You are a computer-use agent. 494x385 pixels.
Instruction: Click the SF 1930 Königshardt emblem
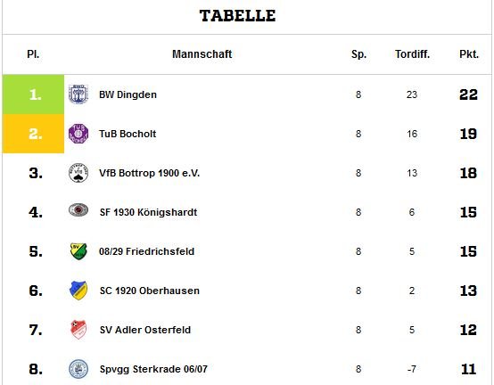click(78, 210)
